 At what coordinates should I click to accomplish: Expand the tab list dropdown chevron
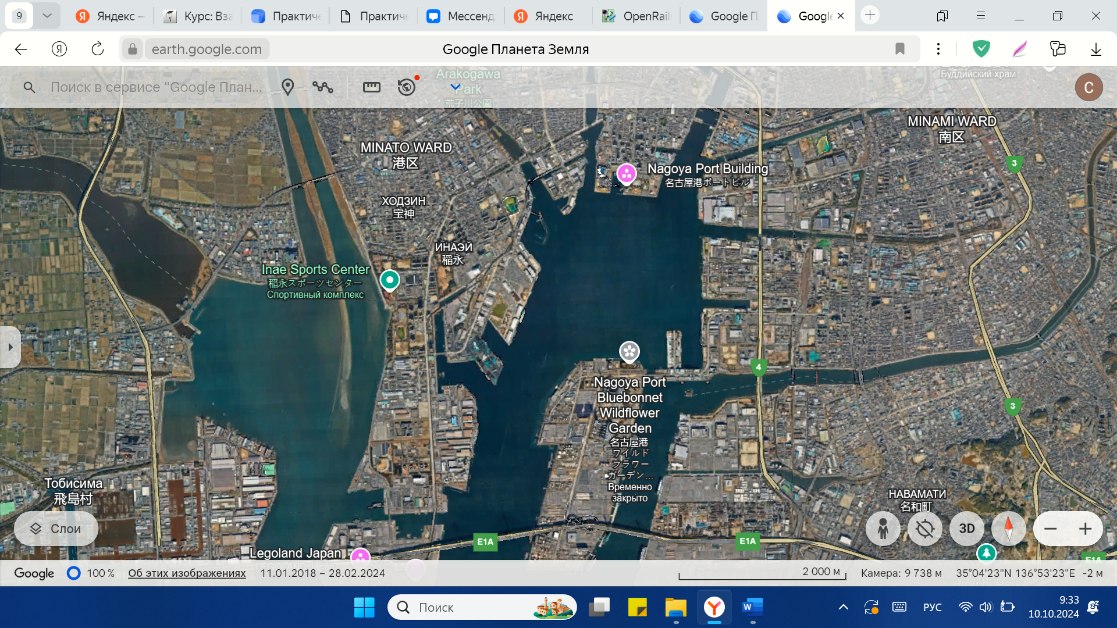[47, 16]
